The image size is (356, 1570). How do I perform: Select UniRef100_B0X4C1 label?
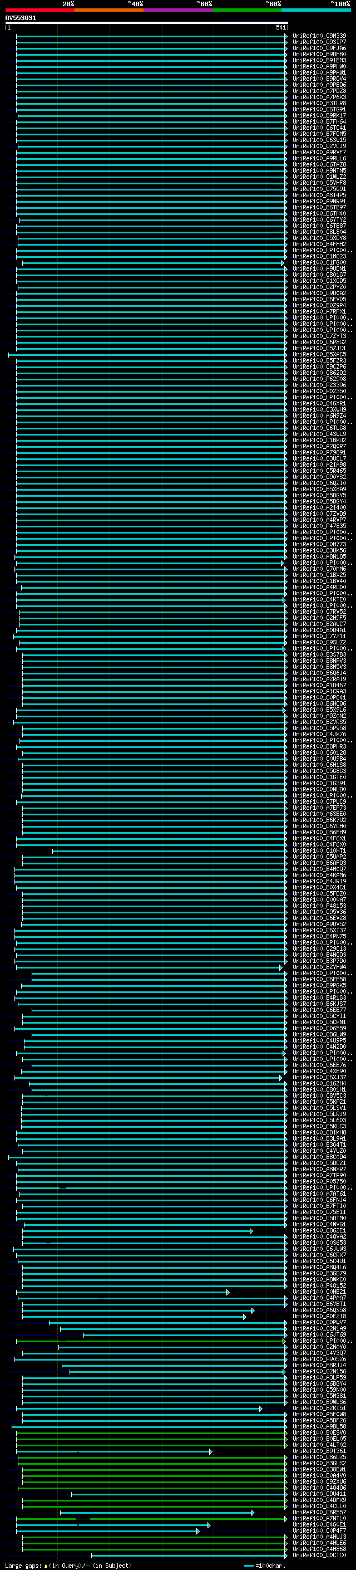tap(319, 887)
